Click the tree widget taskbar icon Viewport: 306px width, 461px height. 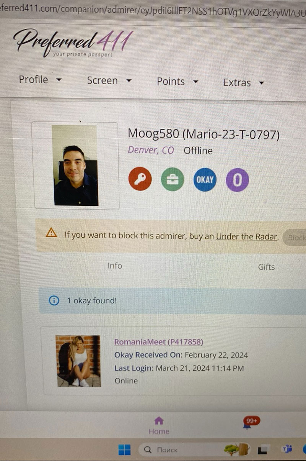point(236,449)
